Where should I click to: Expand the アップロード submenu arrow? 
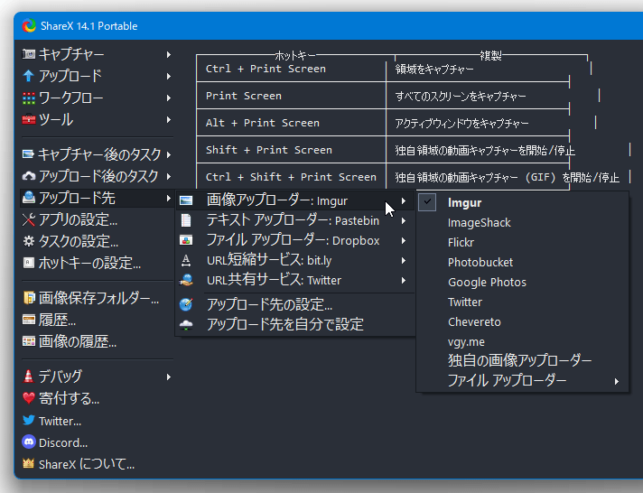[x=169, y=76]
